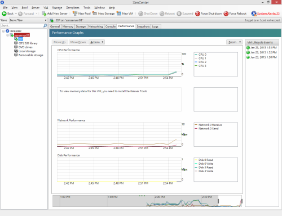Open the Actions dropdown button
This screenshot has width=282, height=216.
(x=96, y=42)
